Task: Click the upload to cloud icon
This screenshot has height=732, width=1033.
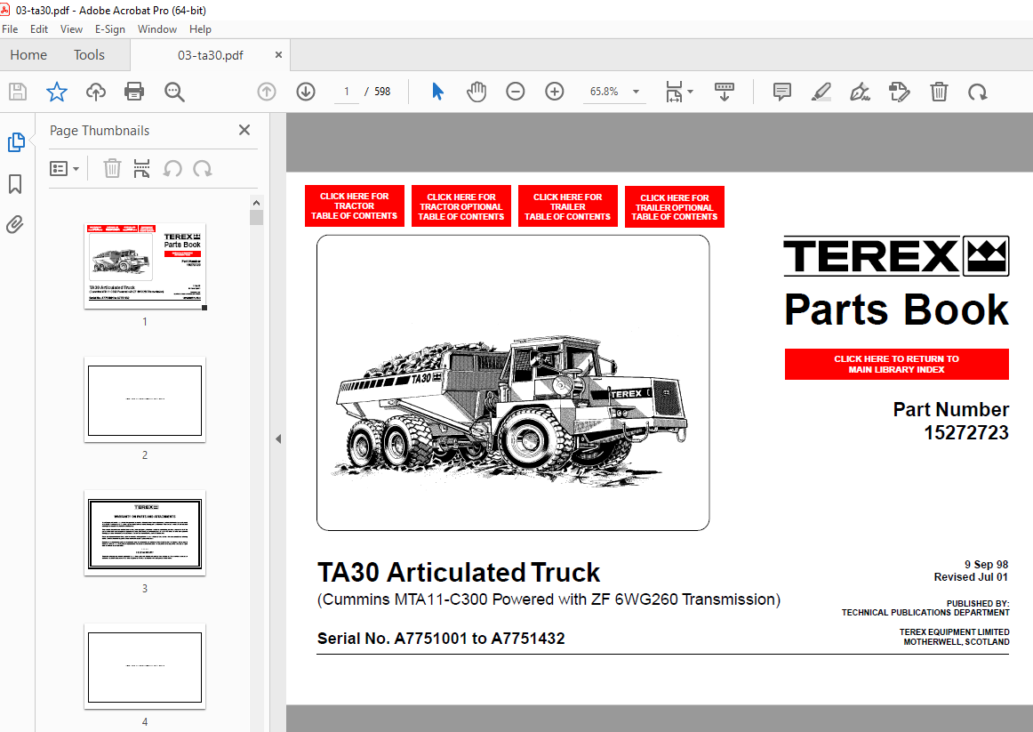Action: click(96, 92)
